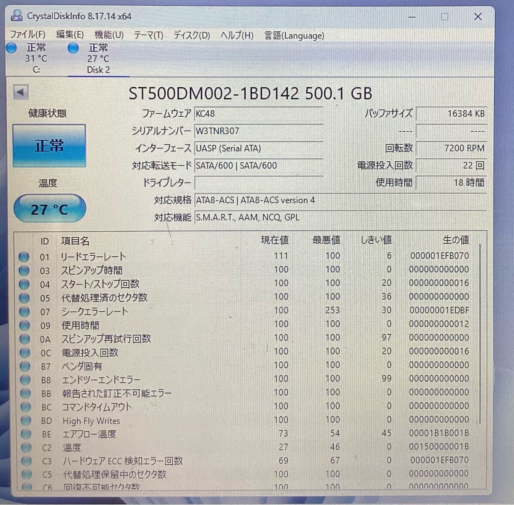Click status circle for ID B7 row
The image size is (514, 505).
coord(25,366)
